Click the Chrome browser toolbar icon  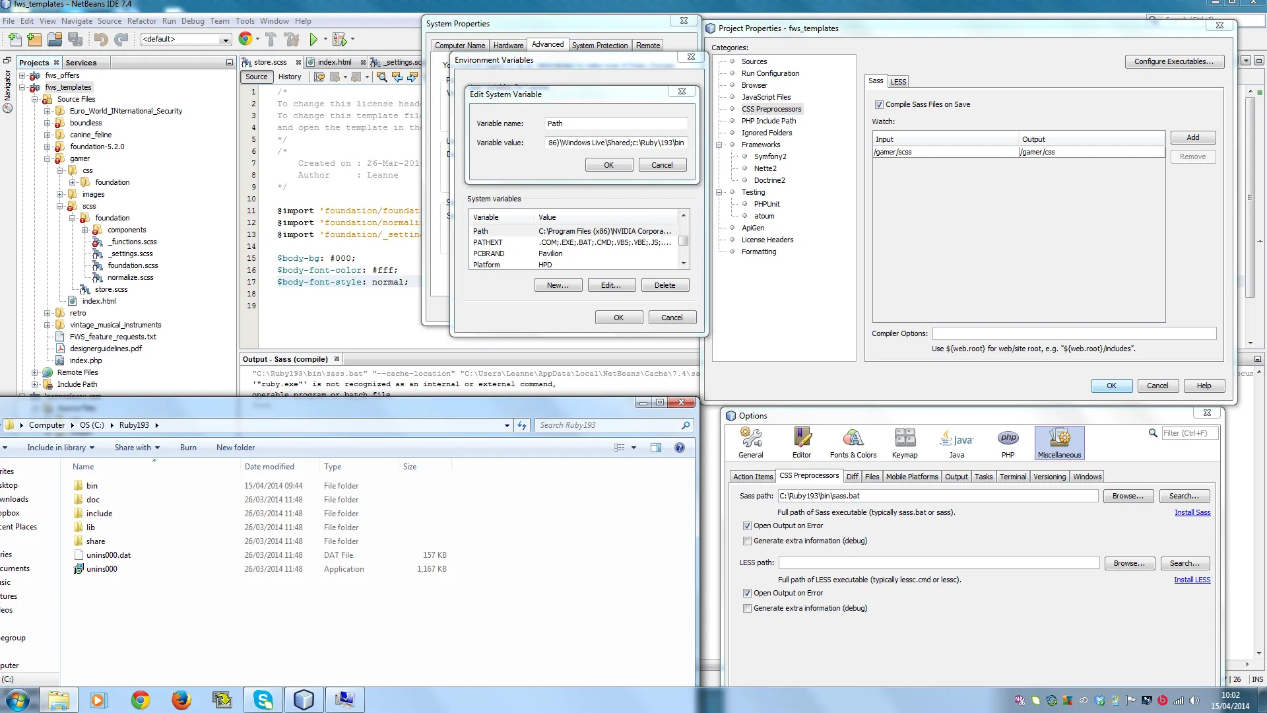coord(245,39)
